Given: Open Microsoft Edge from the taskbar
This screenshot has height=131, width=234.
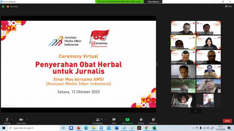Looking at the screenshot, I should (x=86, y=128).
